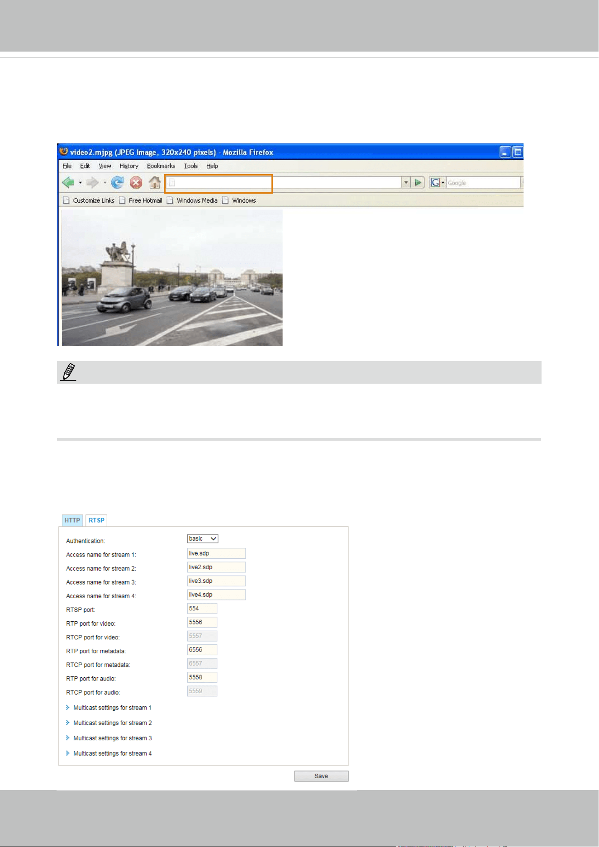Switch to the HTTP tab
Image resolution: width=599 pixels, height=847 pixels.
72,520
